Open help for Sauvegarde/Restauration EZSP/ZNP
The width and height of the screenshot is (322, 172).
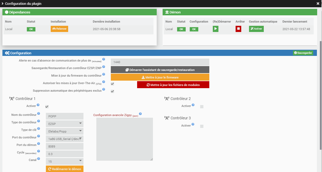[104, 67]
